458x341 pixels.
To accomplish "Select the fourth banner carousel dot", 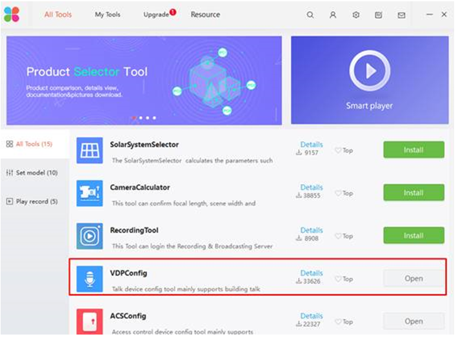I will coord(154,118).
